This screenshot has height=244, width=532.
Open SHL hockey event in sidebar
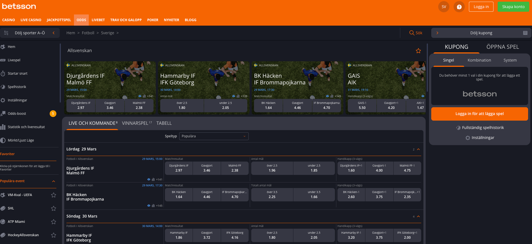pos(11,208)
